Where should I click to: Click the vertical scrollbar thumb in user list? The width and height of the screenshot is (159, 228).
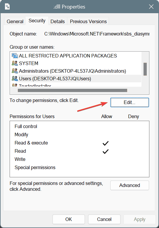pos(145,69)
